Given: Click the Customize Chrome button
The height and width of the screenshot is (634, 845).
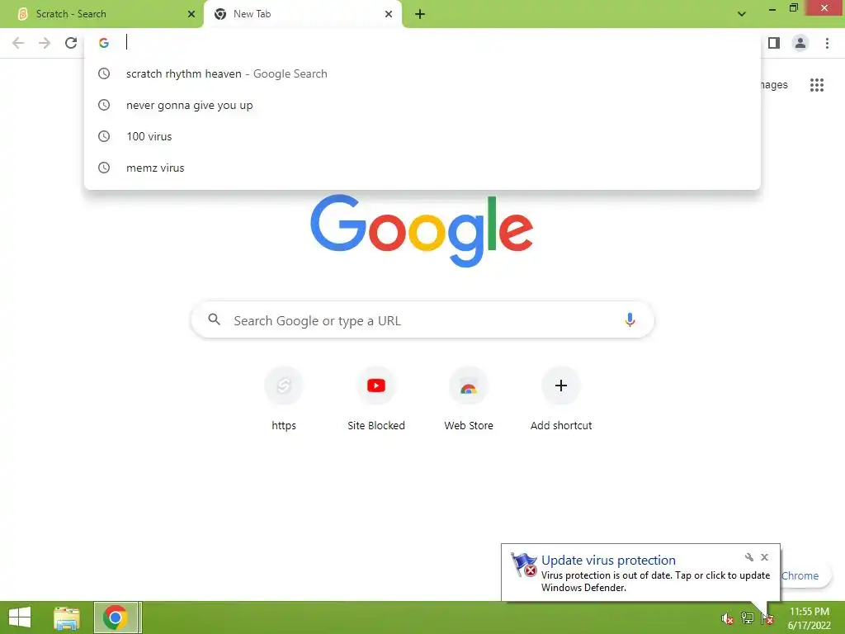Looking at the screenshot, I should [x=805, y=575].
